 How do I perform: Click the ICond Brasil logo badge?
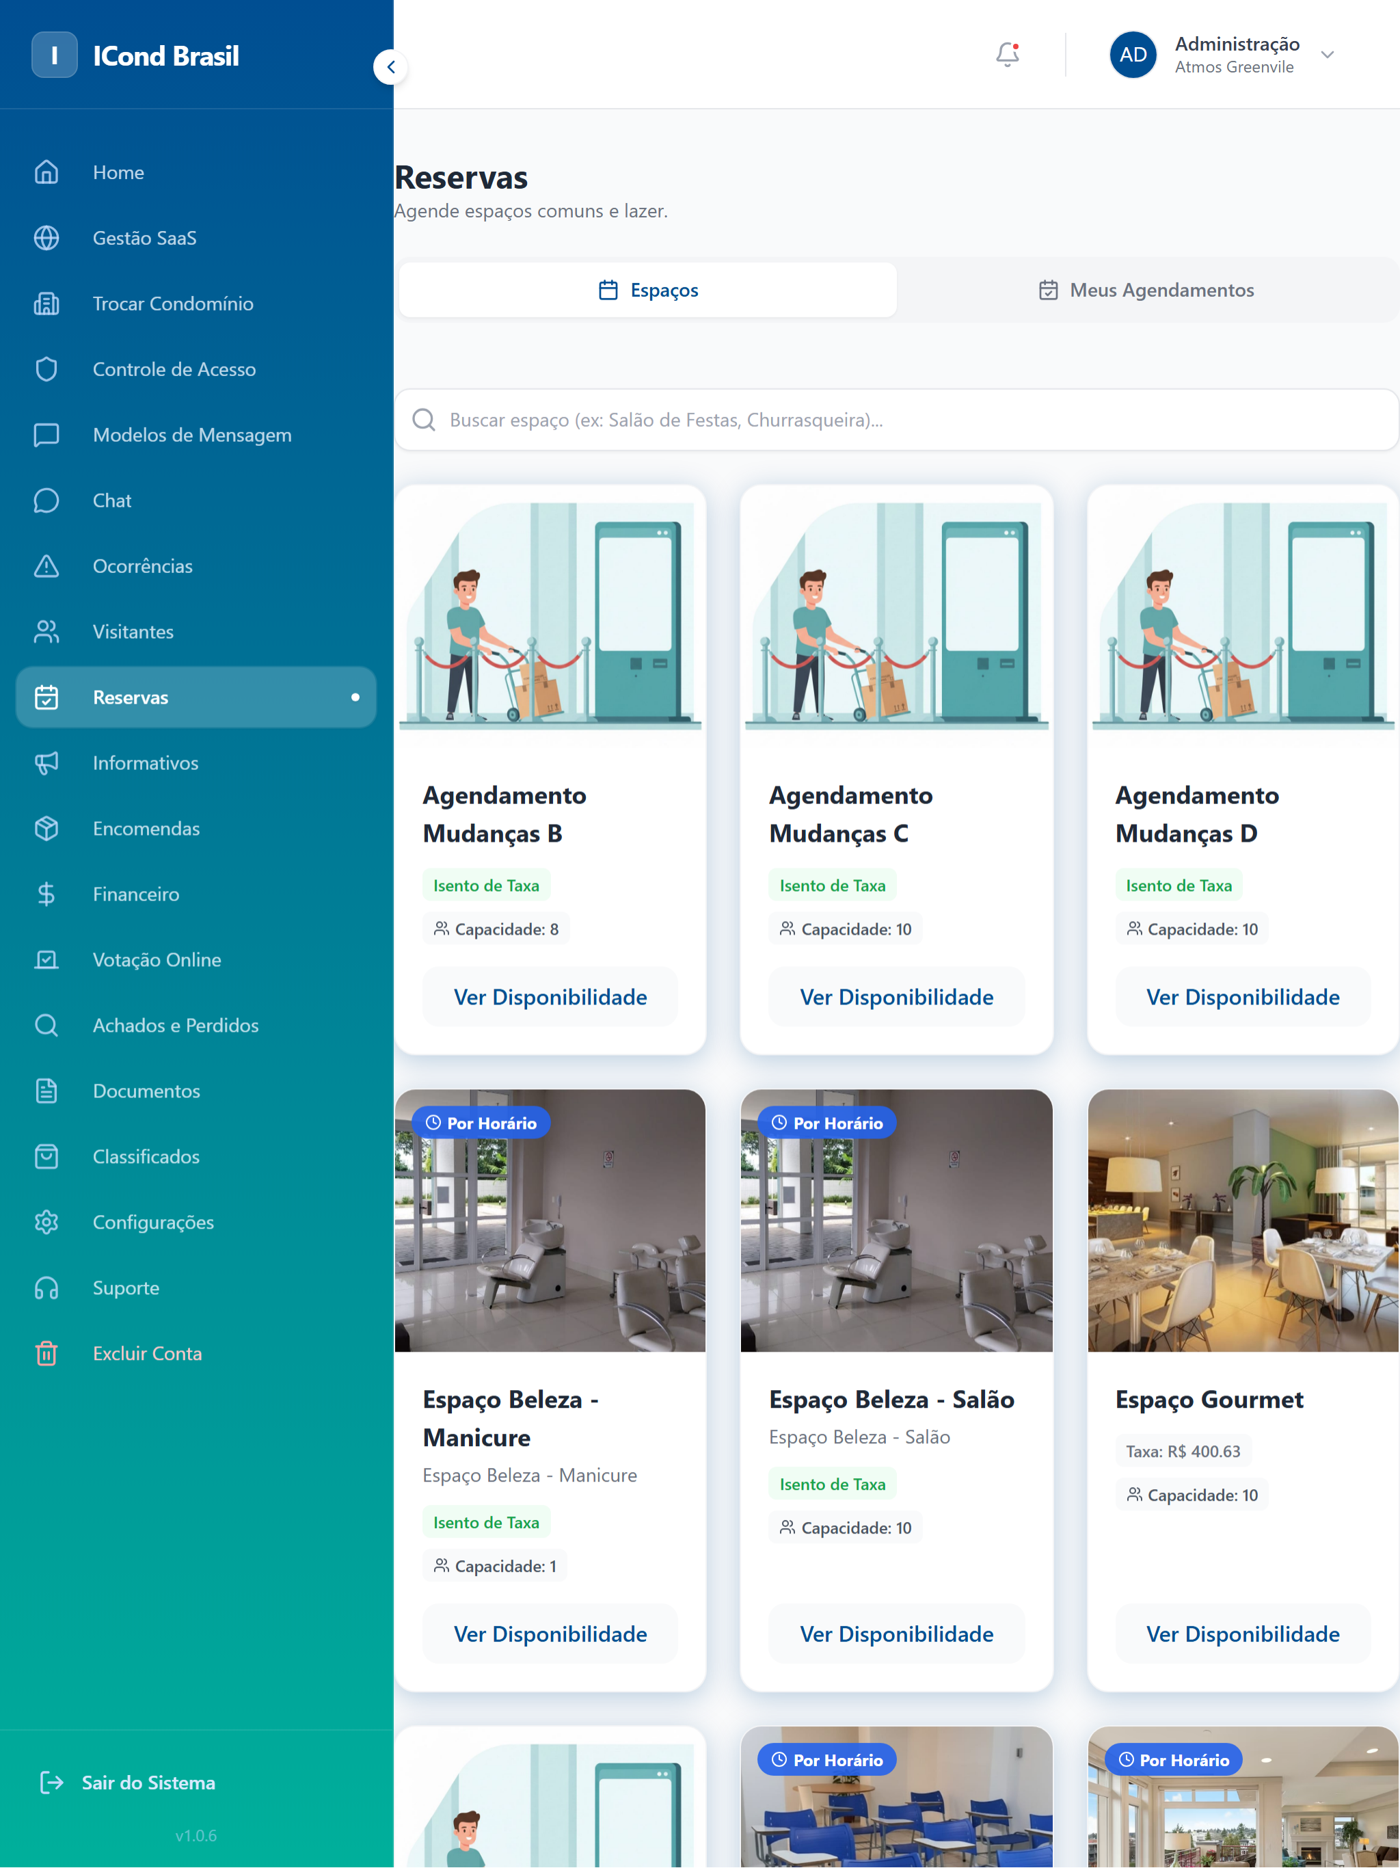coord(55,55)
